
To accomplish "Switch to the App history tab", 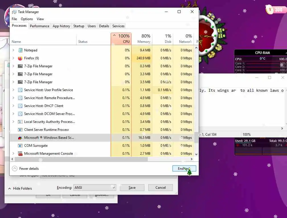I will point(61,26).
